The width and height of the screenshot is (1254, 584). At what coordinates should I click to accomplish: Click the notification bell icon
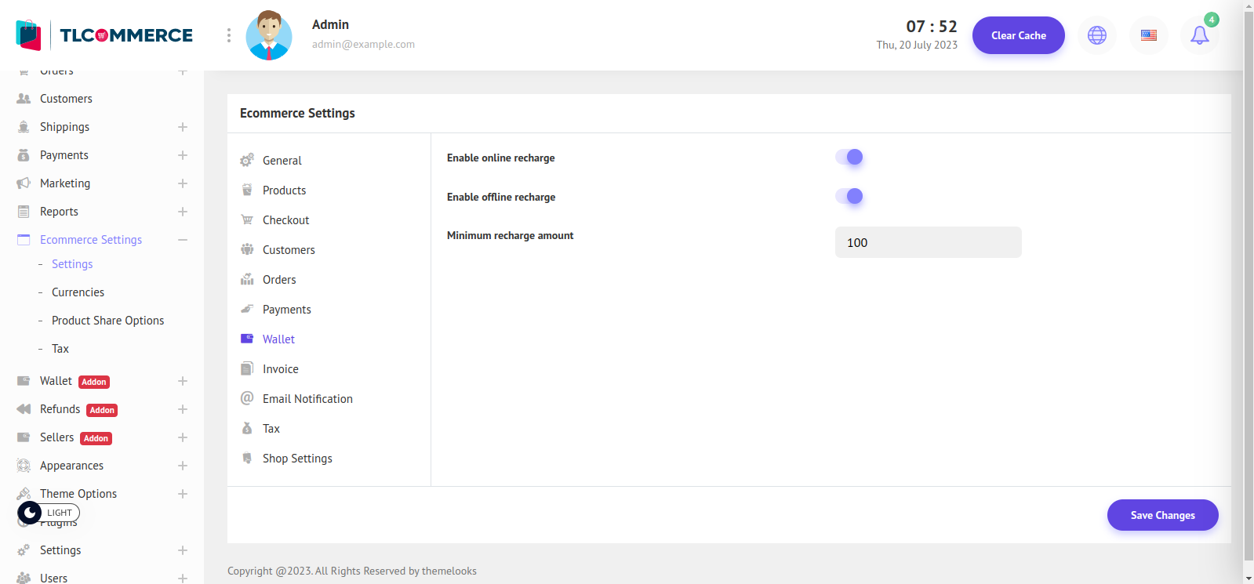[x=1199, y=35]
